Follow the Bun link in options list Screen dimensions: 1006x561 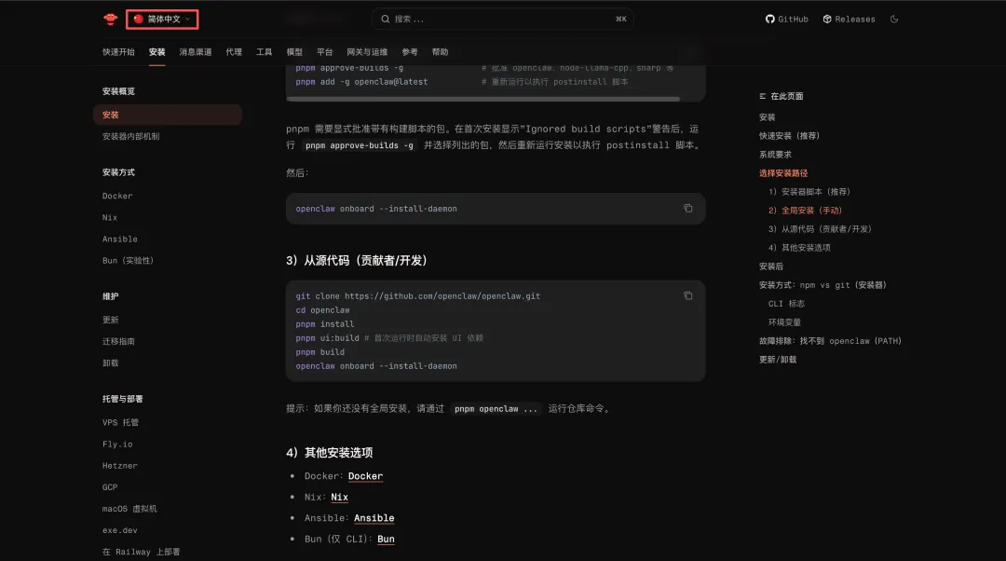[386, 540]
